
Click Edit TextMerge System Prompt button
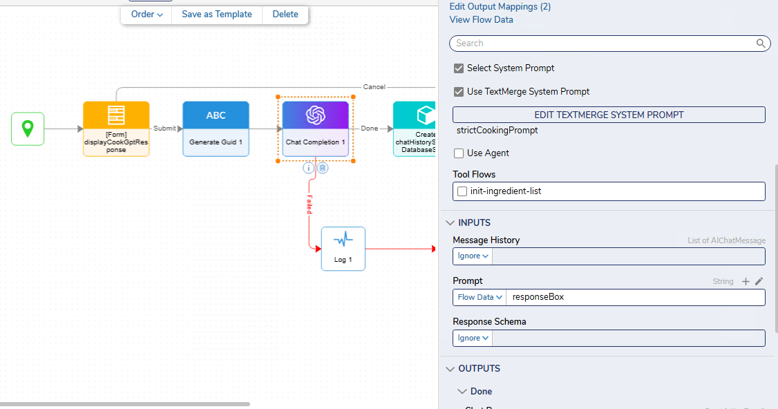coord(609,115)
